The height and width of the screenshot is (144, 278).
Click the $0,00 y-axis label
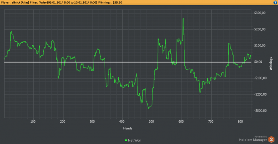(x=258, y=62)
